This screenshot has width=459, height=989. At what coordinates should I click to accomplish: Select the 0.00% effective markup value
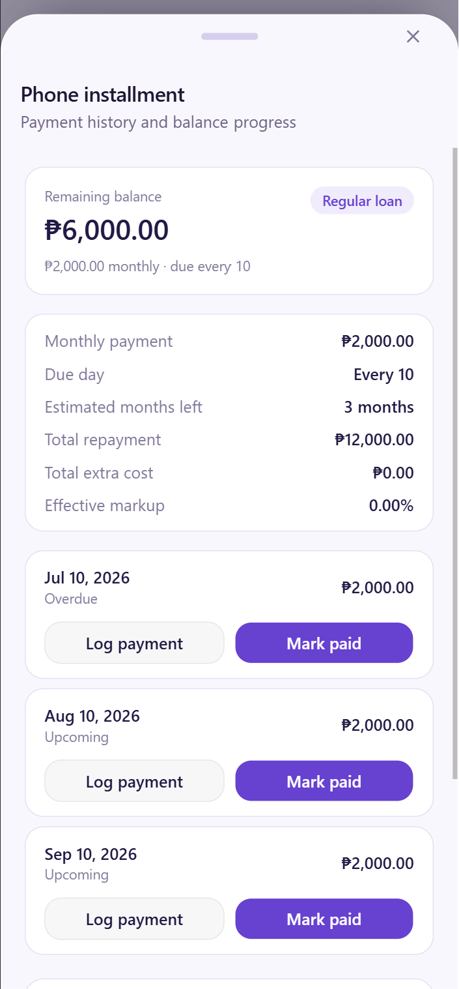tap(391, 505)
